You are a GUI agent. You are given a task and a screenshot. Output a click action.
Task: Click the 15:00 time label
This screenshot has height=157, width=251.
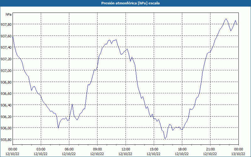(x=154, y=149)
